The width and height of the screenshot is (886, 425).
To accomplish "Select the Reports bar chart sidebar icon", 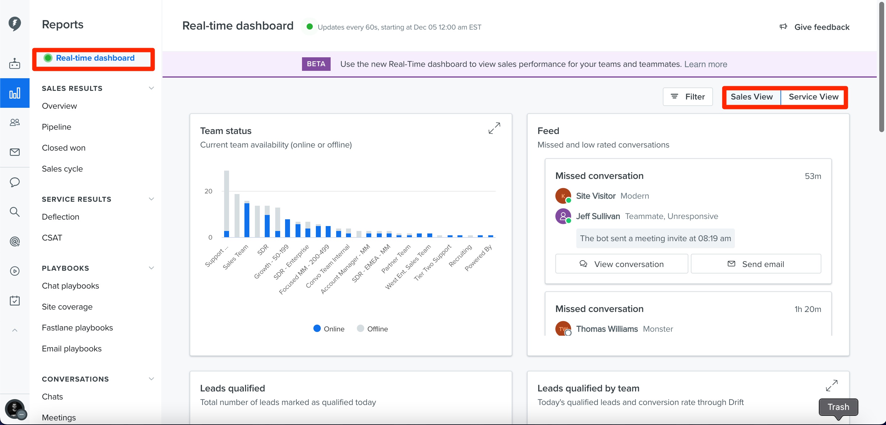I will pyautogui.click(x=14, y=93).
